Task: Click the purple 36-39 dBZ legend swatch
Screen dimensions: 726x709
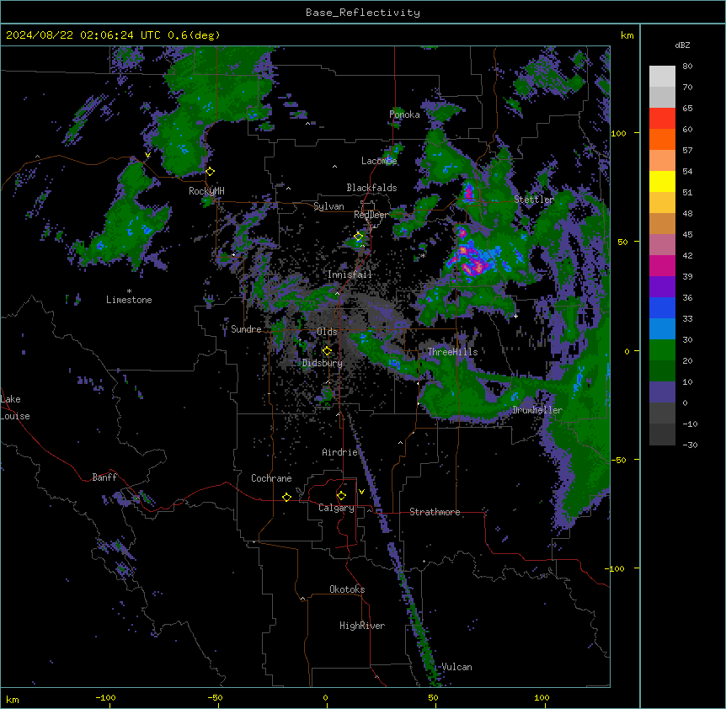Action: click(x=662, y=287)
